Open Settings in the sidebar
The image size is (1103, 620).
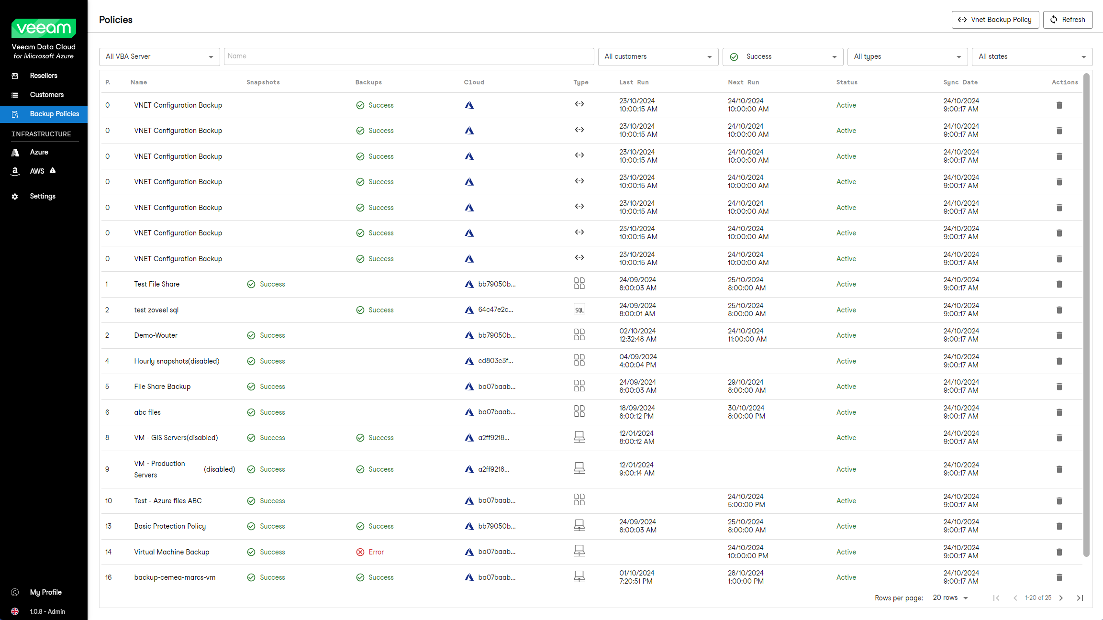click(44, 196)
